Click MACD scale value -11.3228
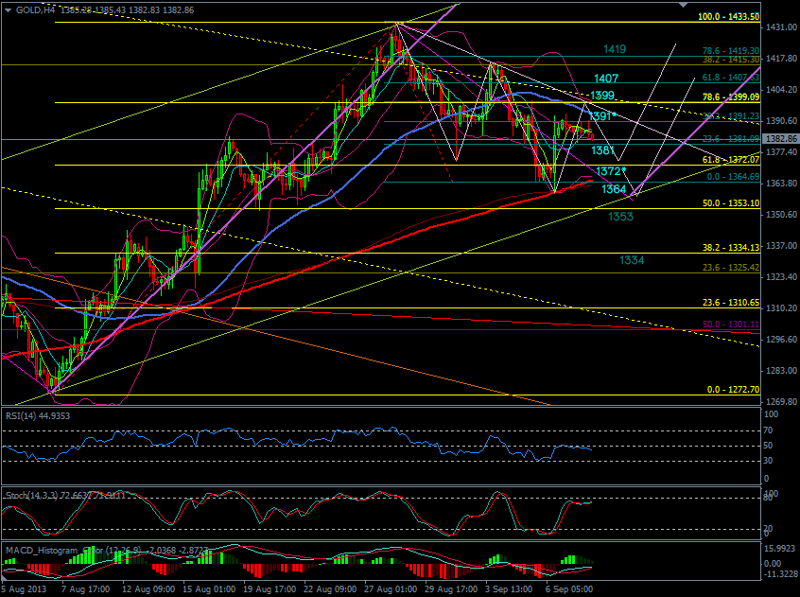The width and height of the screenshot is (800, 597). click(780, 574)
